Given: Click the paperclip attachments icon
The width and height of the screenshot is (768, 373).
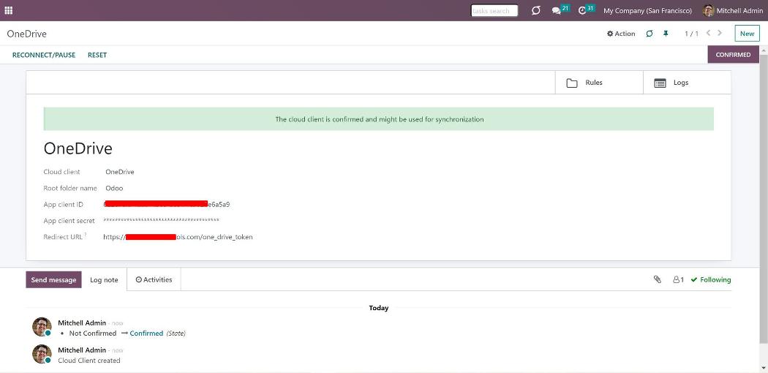Looking at the screenshot, I should point(658,279).
